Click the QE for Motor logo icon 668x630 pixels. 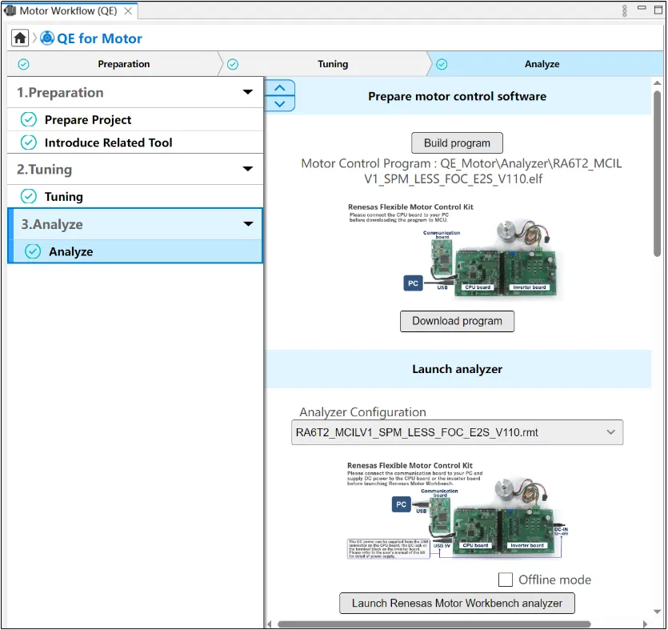(x=47, y=38)
